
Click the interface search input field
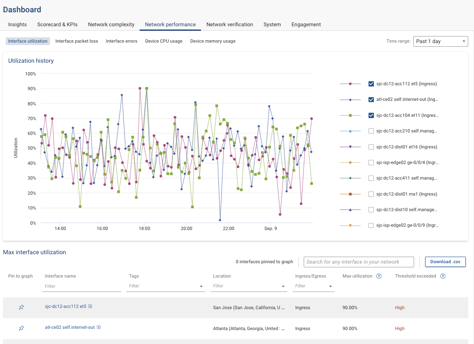click(x=359, y=262)
